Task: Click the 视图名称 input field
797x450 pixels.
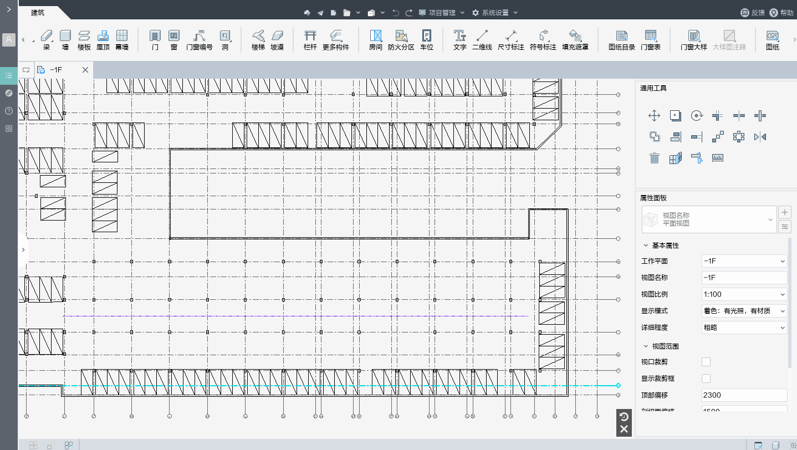Action: click(744, 278)
